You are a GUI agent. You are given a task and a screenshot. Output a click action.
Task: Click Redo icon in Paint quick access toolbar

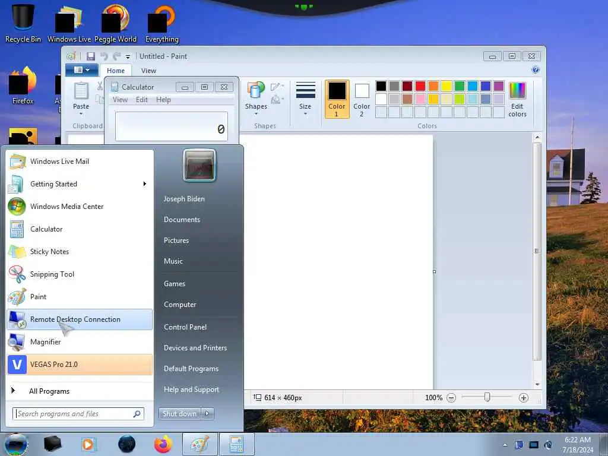117,56
